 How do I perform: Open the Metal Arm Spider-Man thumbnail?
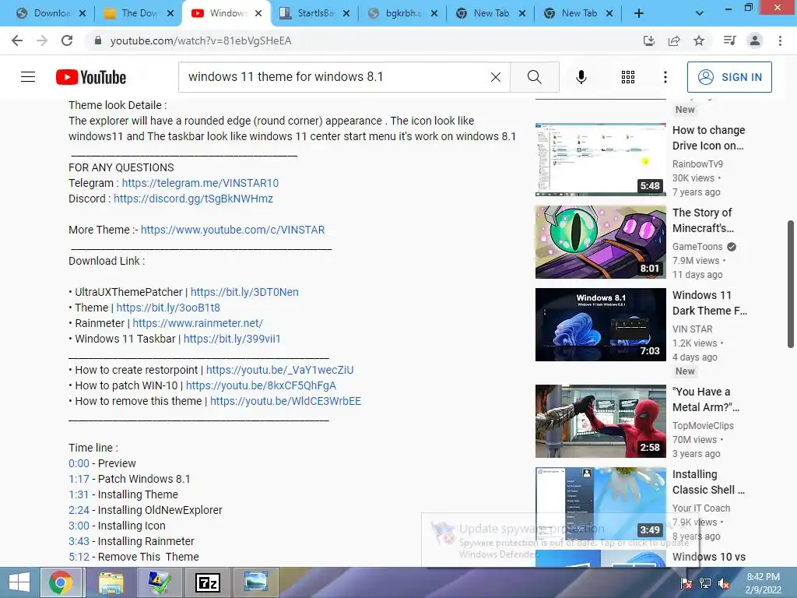click(600, 421)
